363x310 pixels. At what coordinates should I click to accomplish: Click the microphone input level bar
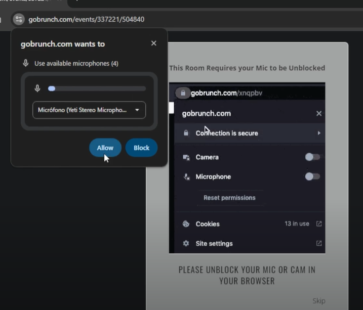pyautogui.click(x=97, y=88)
